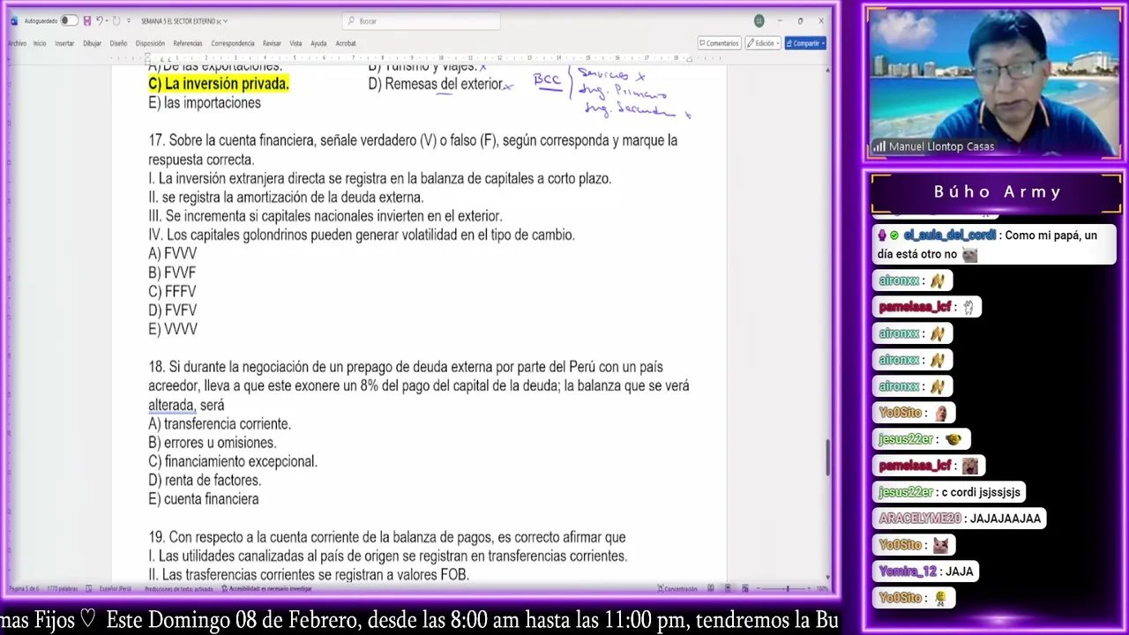The image size is (1129, 635).
Task: Click the cat emote beside el_aula_del_cordi message
Action: click(x=969, y=255)
